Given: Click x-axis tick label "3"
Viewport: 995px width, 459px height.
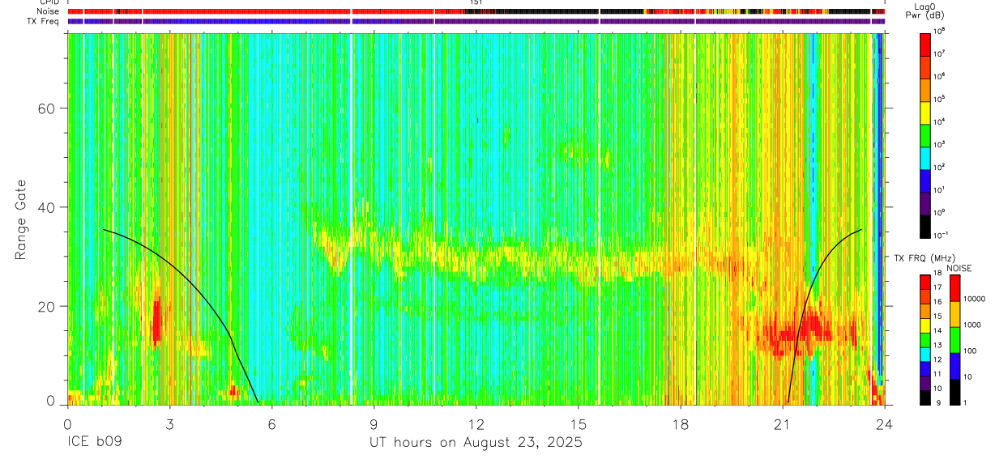Looking at the screenshot, I should (x=169, y=425).
